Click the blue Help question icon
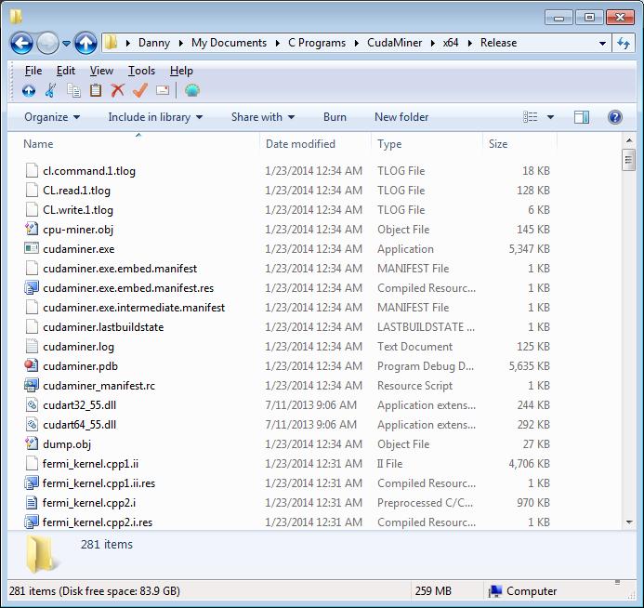This screenshot has width=644, height=608. pyautogui.click(x=615, y=117)
